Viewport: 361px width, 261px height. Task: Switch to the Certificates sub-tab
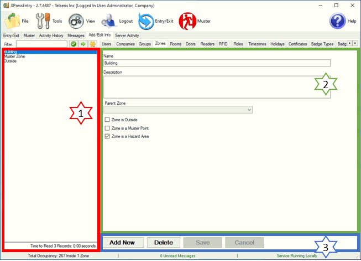[x=297, y=44]
